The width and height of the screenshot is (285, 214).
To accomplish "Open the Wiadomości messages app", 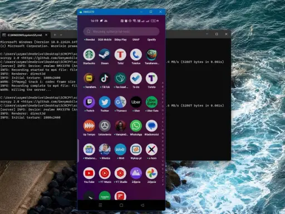I will [151, 126].
